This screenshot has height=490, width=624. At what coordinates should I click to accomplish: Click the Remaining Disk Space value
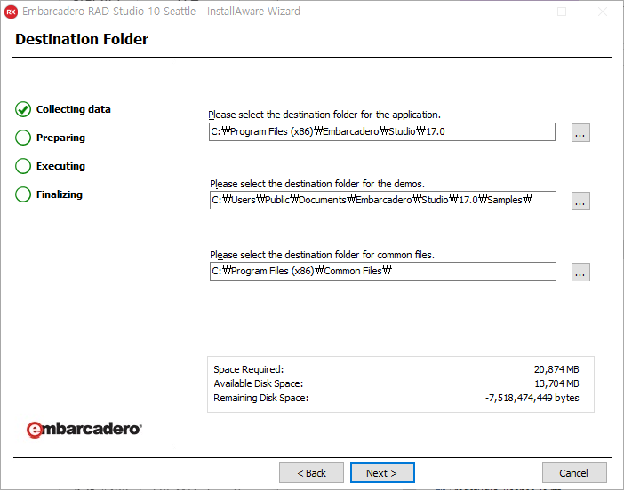click(x=532, y=398)
